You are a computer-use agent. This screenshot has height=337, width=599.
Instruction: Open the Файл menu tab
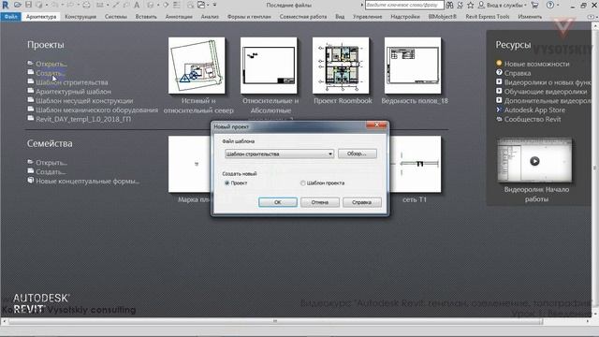point(10,17)
